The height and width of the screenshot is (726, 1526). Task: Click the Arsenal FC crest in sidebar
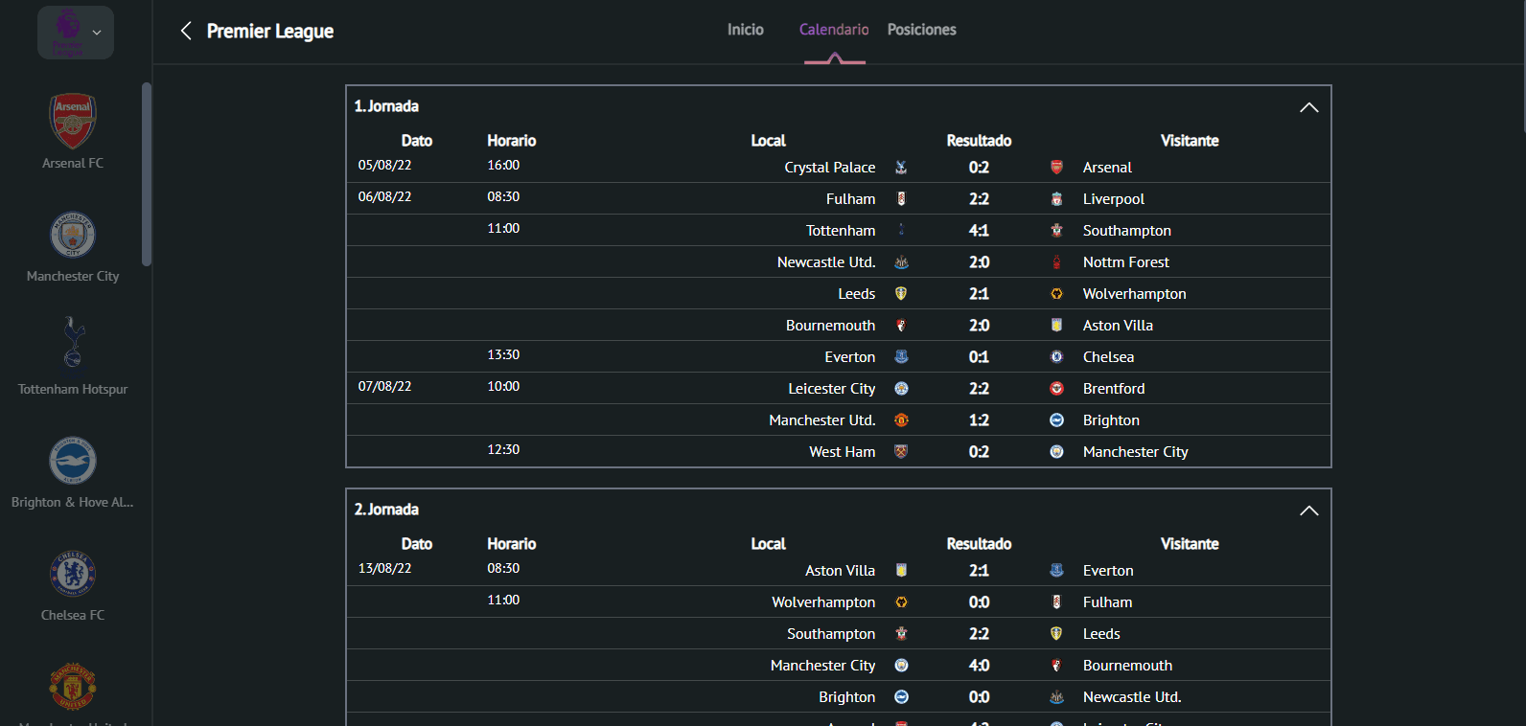(73, 121)
